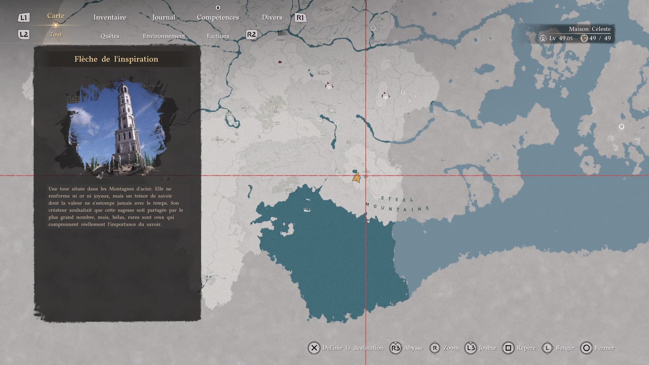Click the square Repère marker button
The width and height of the screenshot is (649, 365).
pyautogui.click(x=508, y=348)
